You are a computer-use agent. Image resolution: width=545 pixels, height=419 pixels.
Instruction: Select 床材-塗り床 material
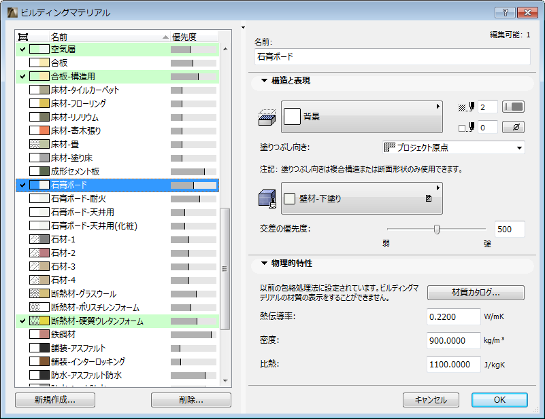pos(118,158)
